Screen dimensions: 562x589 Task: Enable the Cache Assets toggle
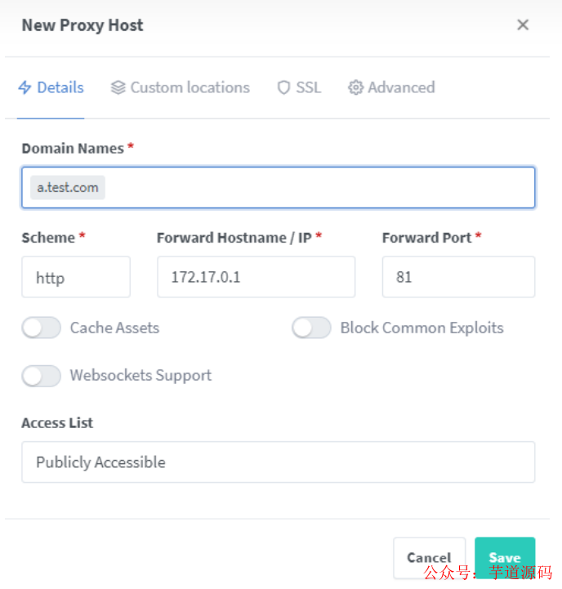42,328
